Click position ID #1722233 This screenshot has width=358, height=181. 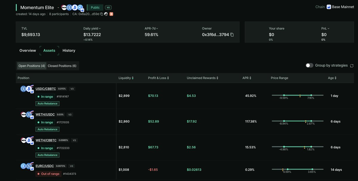(63, 148)
